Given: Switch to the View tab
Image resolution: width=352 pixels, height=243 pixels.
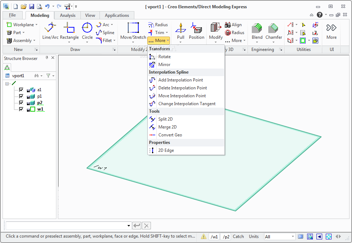Looking at the screenshot, I should point(90,15).
